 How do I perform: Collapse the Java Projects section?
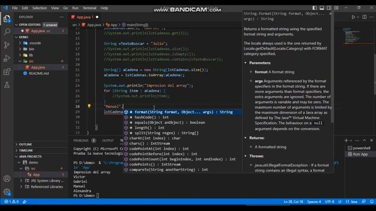16,156
